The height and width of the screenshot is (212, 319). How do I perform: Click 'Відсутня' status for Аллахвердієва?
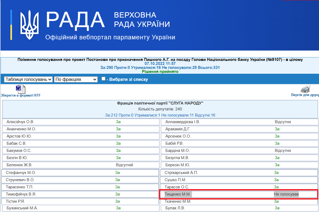pyautogui.click(x=283, y=122)
